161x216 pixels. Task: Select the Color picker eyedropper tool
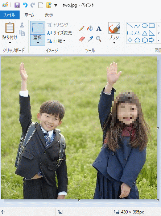pyautogui.click(x=90, y=39)
